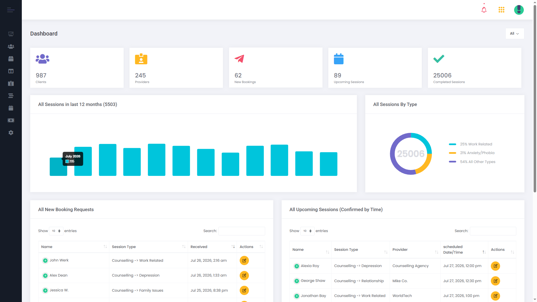Click the box package icon in the sidebar
537x302 pixels.
pyautogui.click(x=11, y=59)
